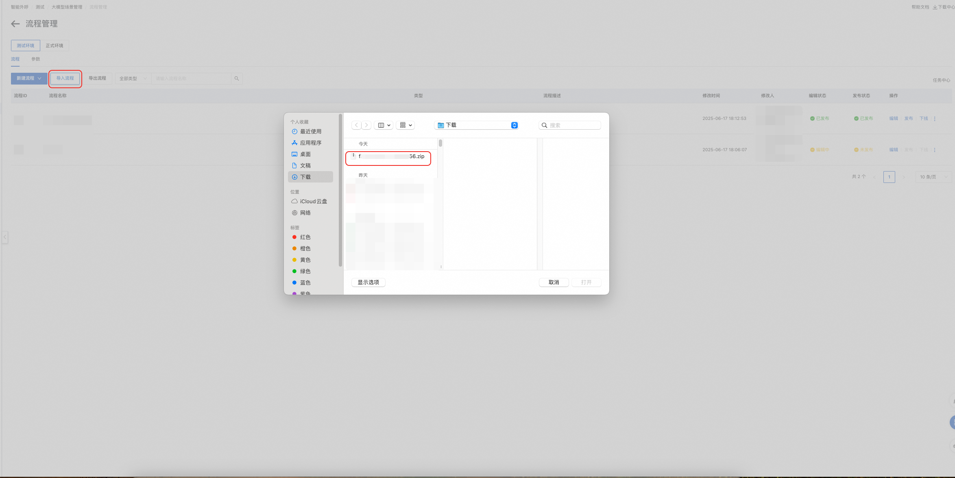Open the more options menu for the 18:12:53 row
This screenshot has width=955, height=478.
935,119
